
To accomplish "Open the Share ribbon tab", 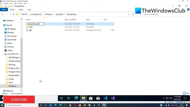I will [x=21, y=10].
